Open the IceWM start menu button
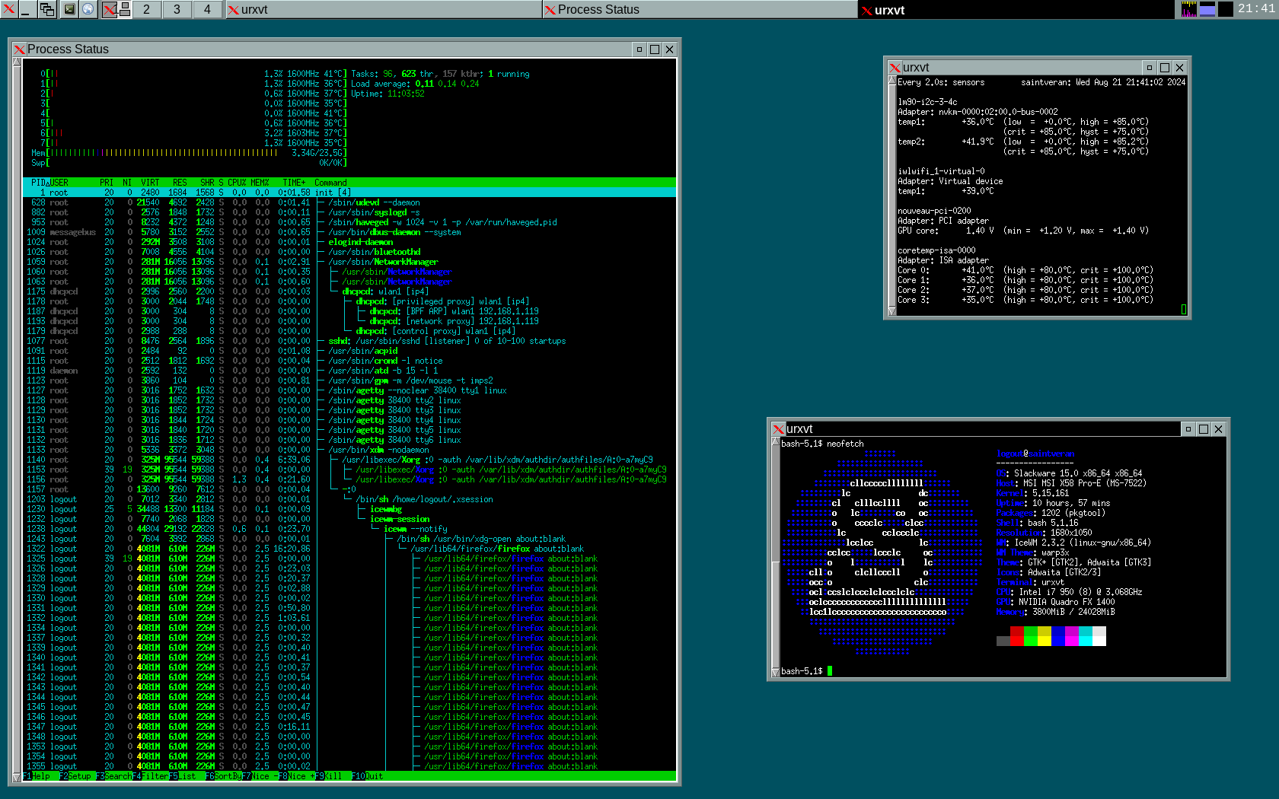The height and width of the screenshot is (799, 1279). (x=8, y=9)
